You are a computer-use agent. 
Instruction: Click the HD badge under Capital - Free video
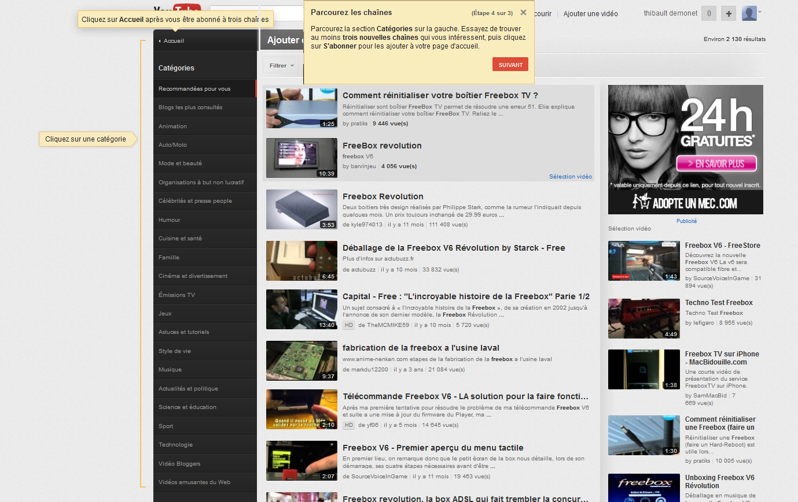349,325
